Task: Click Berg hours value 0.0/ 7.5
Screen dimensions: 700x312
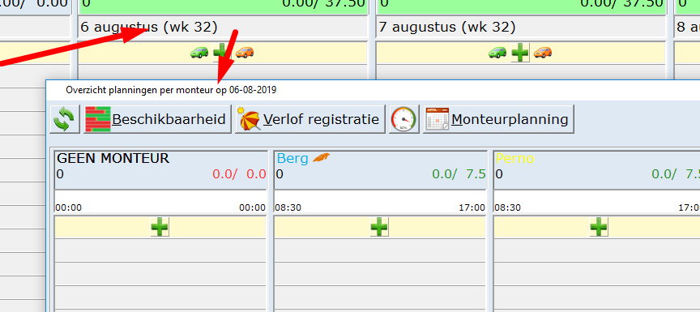Action: click(x=459, y=174)
